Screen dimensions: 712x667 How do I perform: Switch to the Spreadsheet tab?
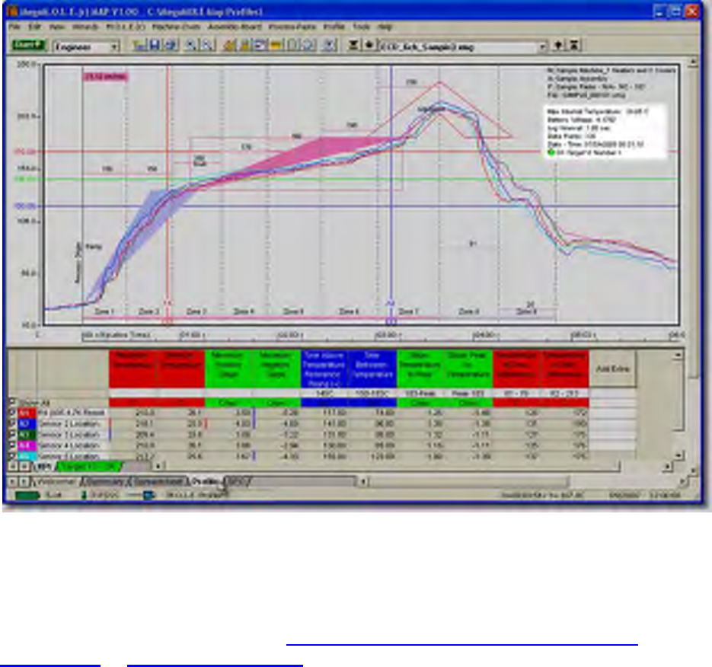[x=158, y=481]
